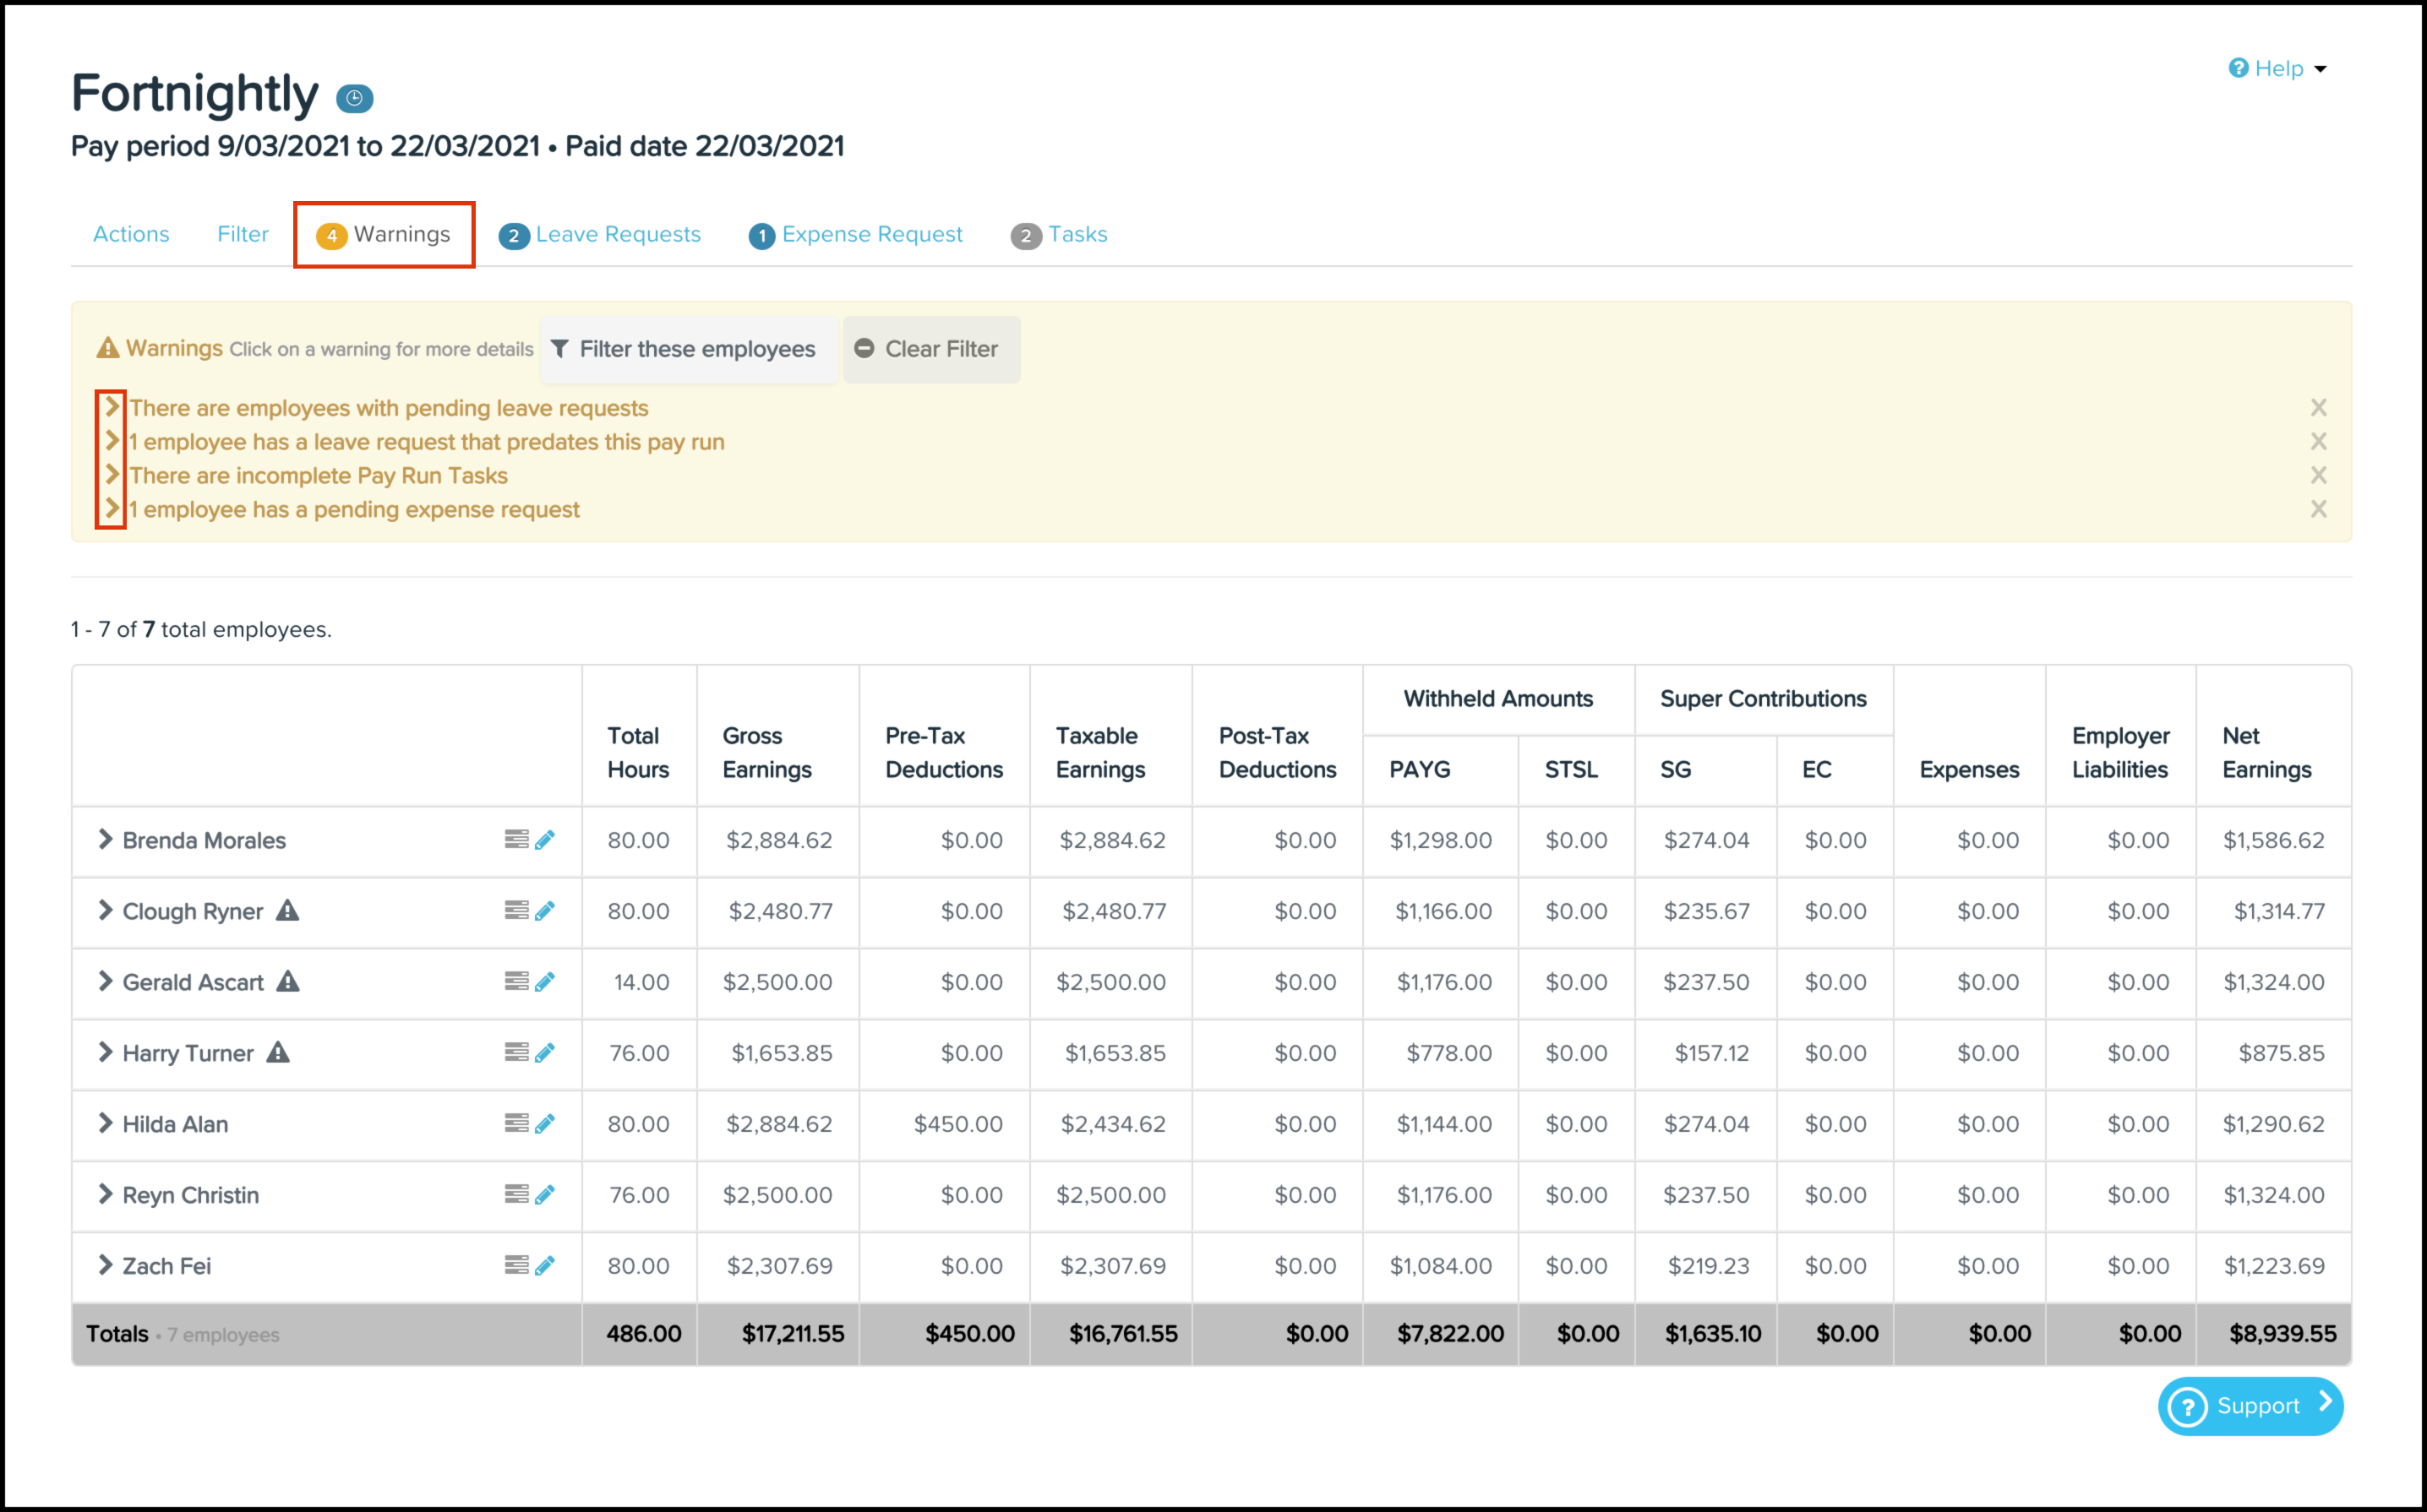Open the Support chat widget
Viewport: 2427px width, 1512px height.
[2250, 1405]
